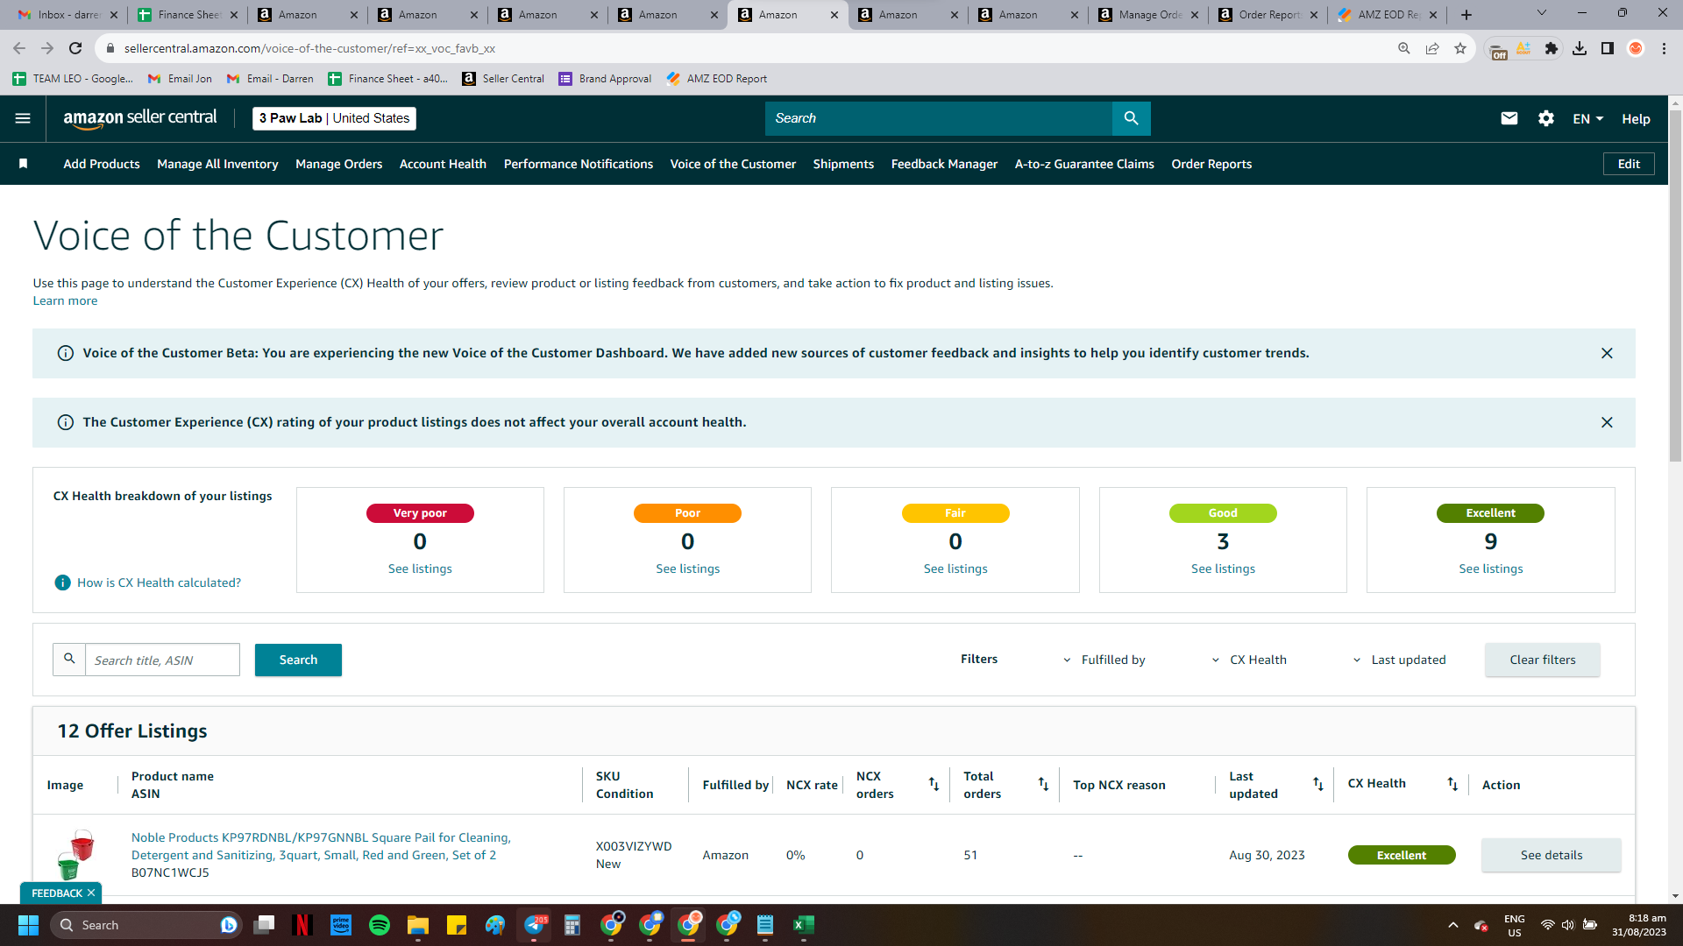Open the Windows Start menu
Image resolution: width=1683 pixels, height=946 pixels.
point(28,925)
